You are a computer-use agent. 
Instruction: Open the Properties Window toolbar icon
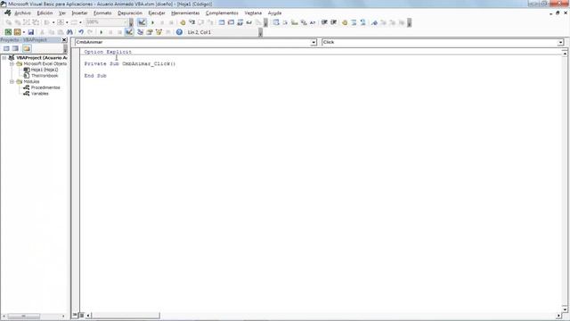[149, 32]
